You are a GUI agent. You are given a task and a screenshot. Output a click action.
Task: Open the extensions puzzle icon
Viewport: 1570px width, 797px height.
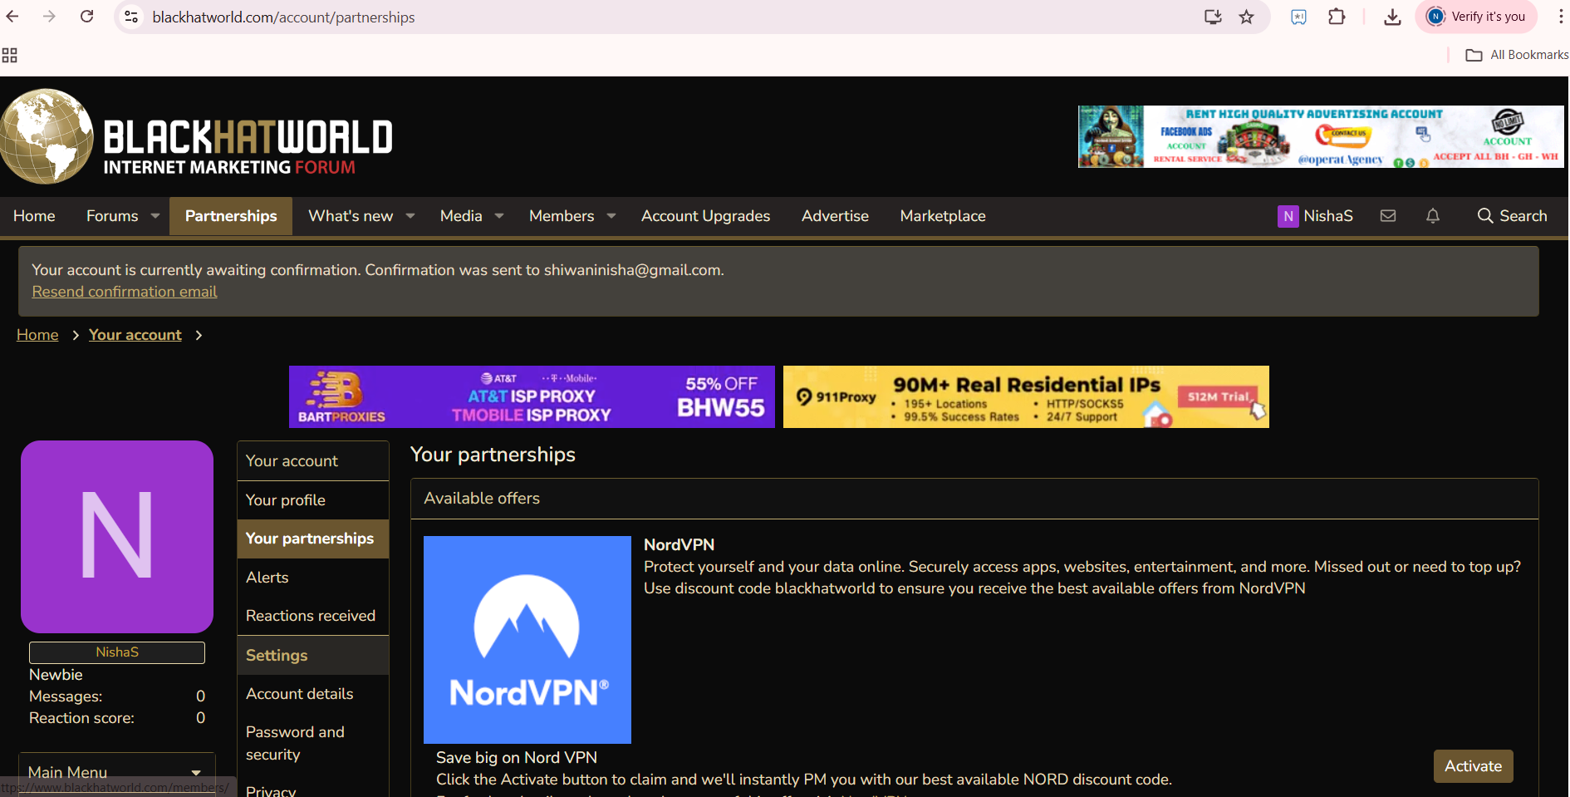coord(1337,17)
